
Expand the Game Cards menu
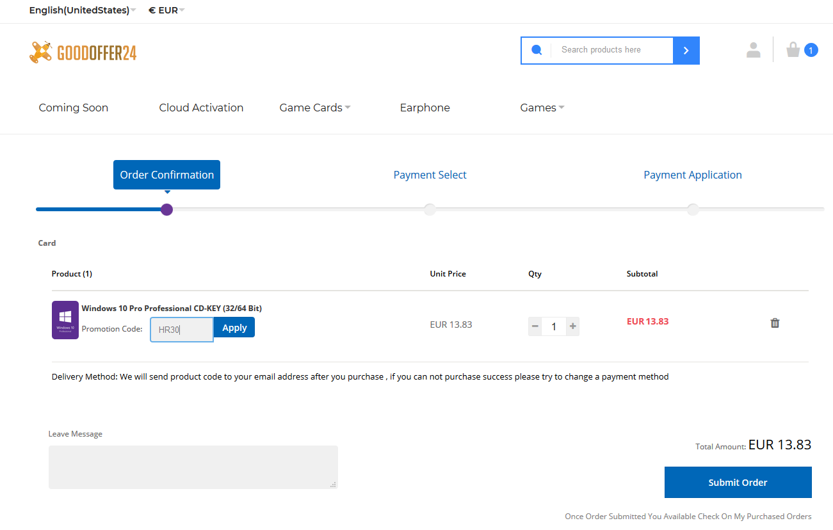(x=315, y=108)
